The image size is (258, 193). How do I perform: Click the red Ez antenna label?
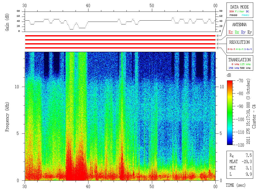(x=231, y=32)
